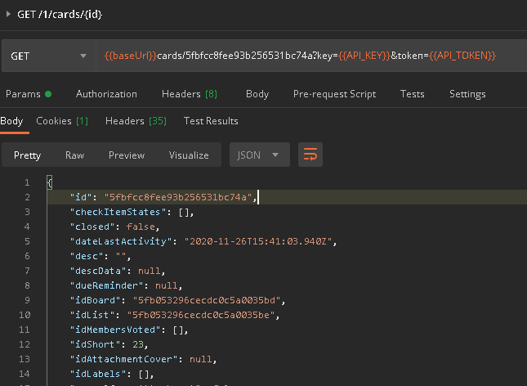The width and height of the screenshot is (527, 386).
Task: View the response Headers (35) tab
Action: [x=136, y=121]
